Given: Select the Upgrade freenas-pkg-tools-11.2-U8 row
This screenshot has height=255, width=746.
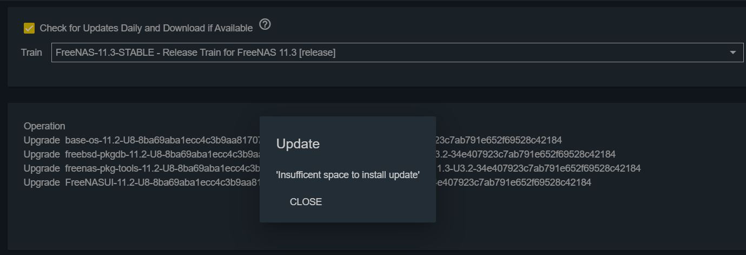Looking at the screenshot, I should pyautogui.click(x=332, y=168).
